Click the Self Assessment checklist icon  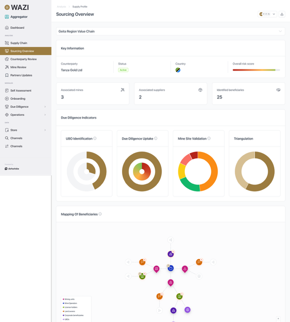click(7, 90)
